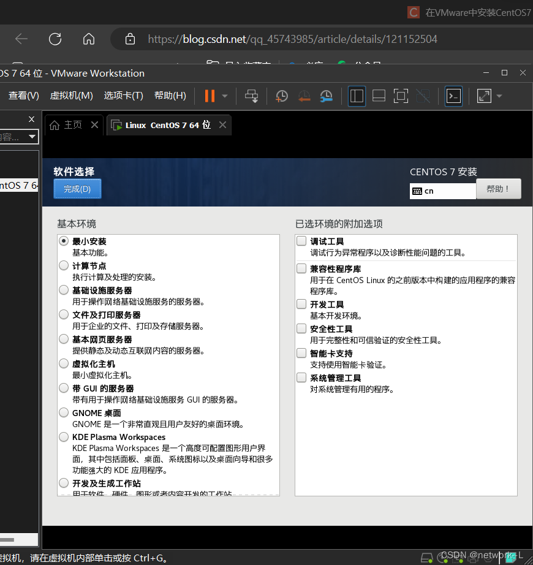Screen dimensions: 533x565
Task: Close the VMware Workstation window
Action: (523, 73)
